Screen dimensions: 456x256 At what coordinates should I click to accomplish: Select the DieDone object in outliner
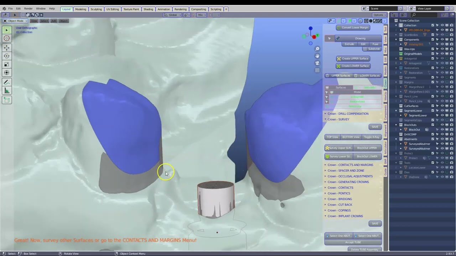[414, 177]
